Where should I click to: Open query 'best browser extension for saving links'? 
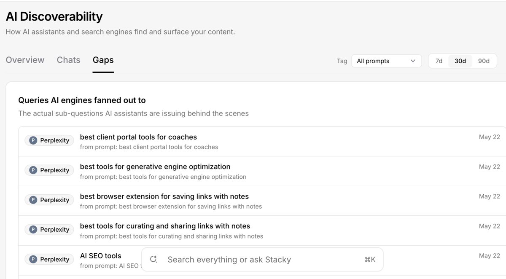coord(164,196)
